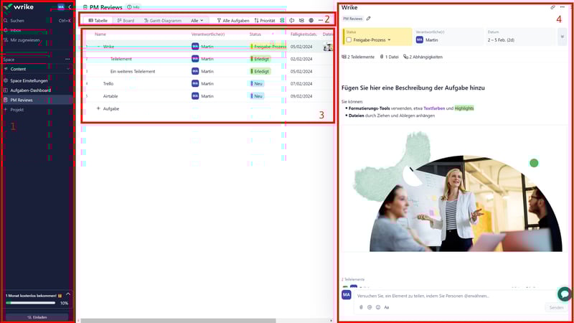Image resolution: width=574 pixels, height=323 pixels.
Task: Open the Alle views dropdown
Action: point(197,21)
